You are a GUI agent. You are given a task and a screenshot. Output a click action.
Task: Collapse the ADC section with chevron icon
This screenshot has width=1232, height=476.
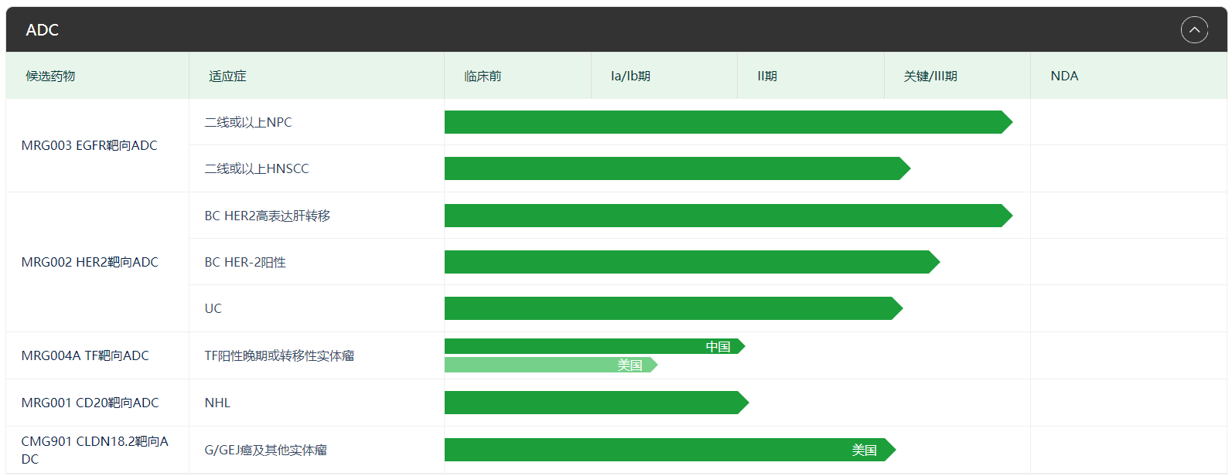click(x=1194, y=30)
